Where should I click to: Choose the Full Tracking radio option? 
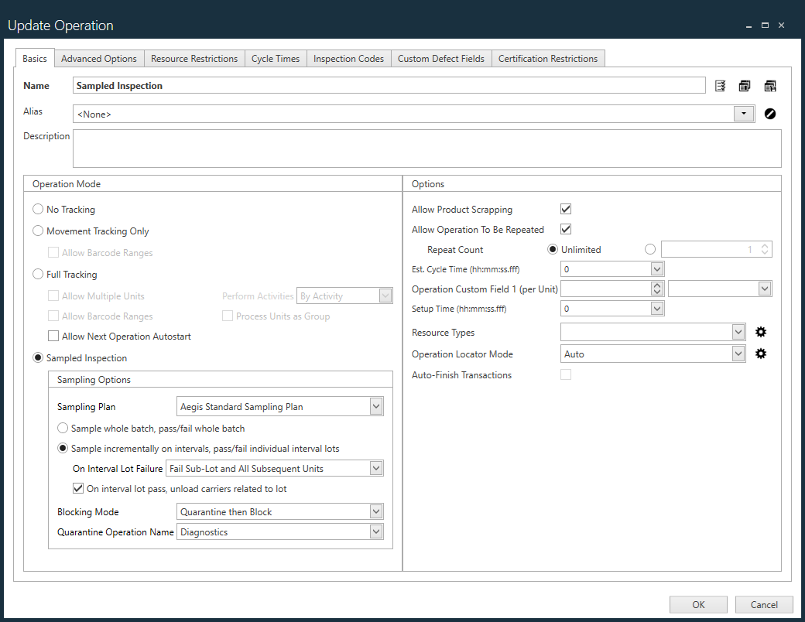pyautogui.click(x=38, y=274)
